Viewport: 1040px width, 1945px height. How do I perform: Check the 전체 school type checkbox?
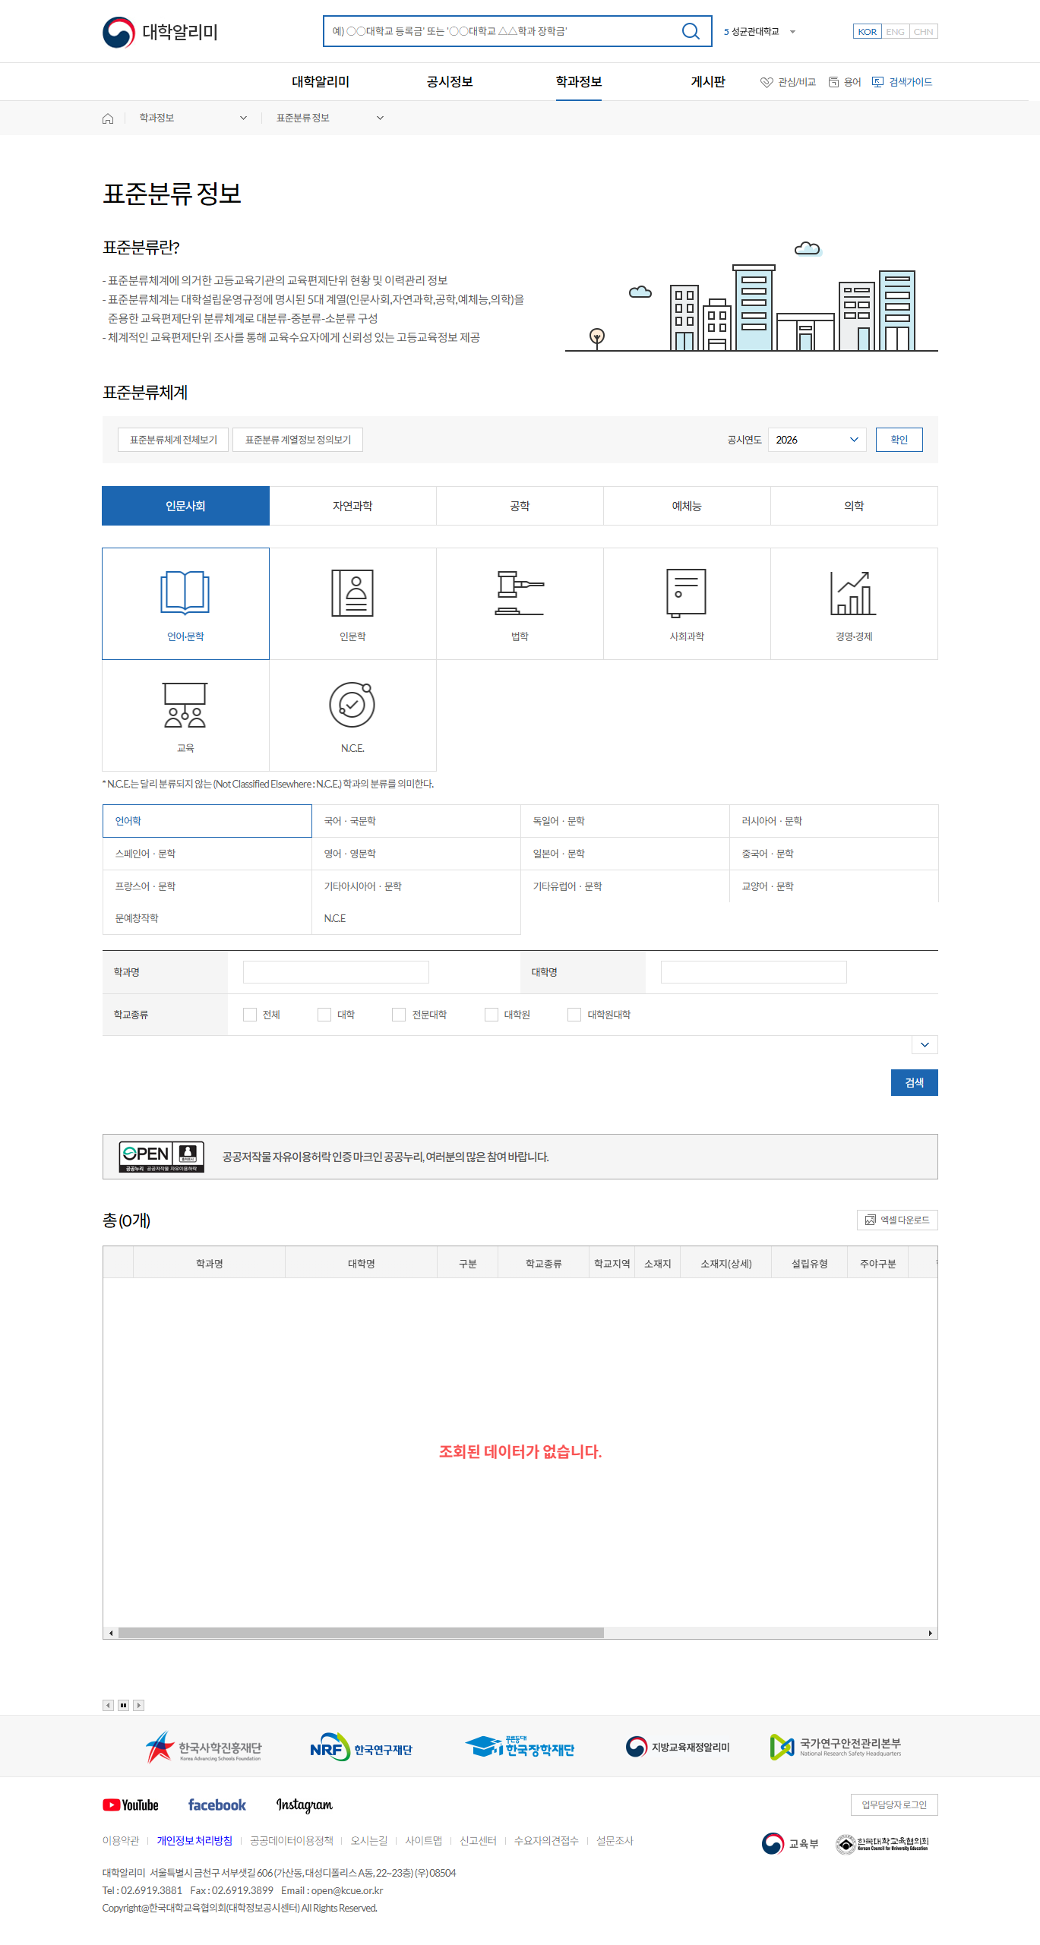[250, 1015]
